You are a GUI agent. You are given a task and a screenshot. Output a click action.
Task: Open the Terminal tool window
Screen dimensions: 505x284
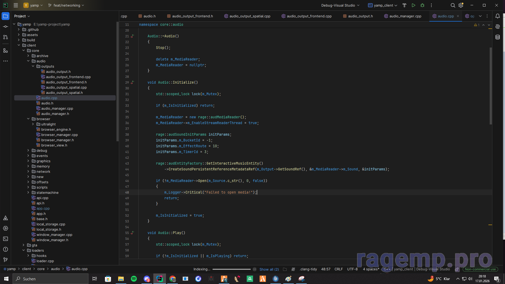pos(6,239)
